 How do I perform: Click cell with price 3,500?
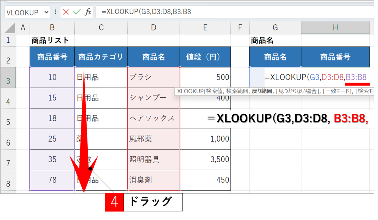click(x=205, y=160)
